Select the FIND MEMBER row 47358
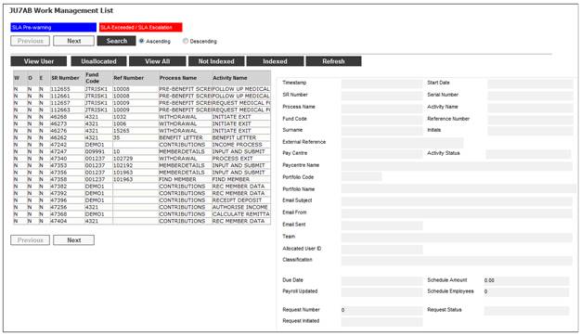This screenshot has height=335, width=581. pos(142,179)
